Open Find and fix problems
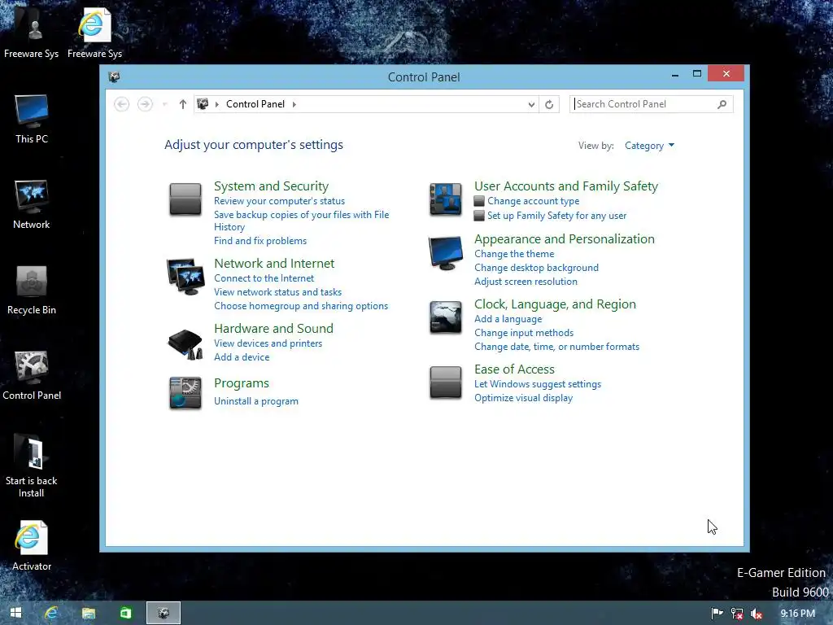The width and height of the screenshot is (833, 625). coord(260,241)
